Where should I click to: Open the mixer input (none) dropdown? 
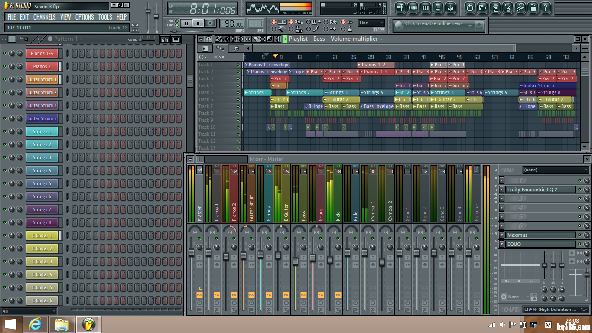tap(556, 170)
